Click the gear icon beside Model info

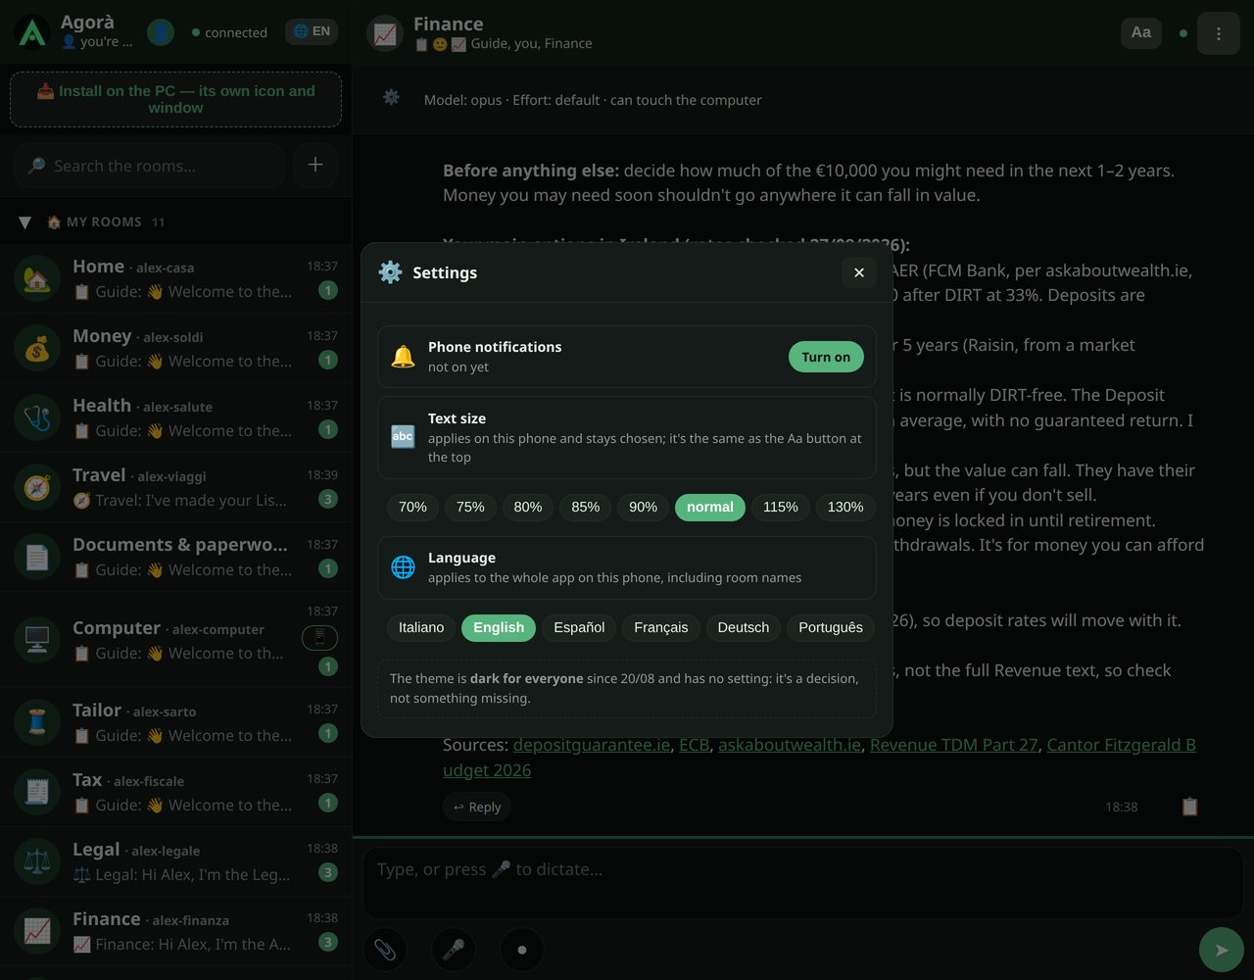391,98
